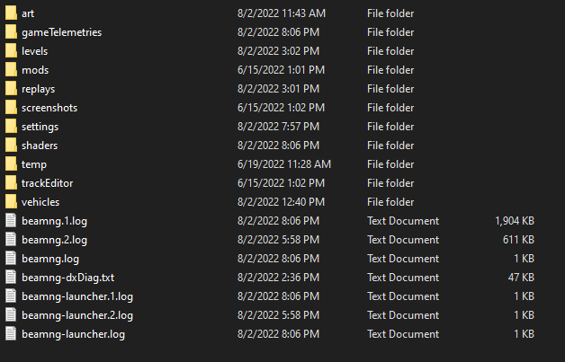This screenshot has width=565, height=362.
Task: Click the temp folder name
Action: 34,164
